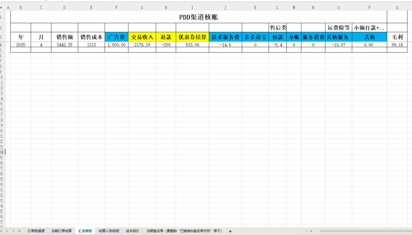Click the 技术服务费 header cell

(x=225, y=37)
